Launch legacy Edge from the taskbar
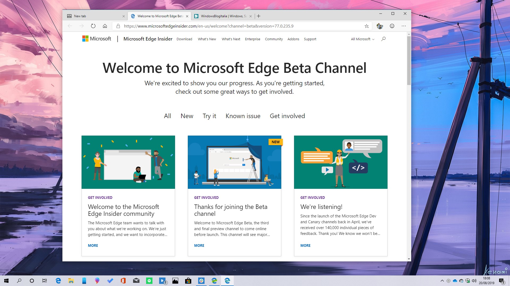The width and height of the screenshot is (510, 286). [x=58, y=281]
